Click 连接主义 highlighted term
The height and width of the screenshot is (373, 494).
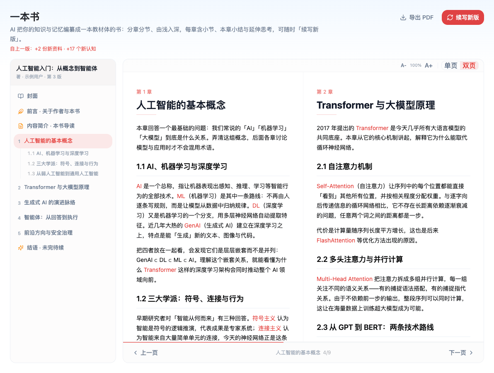[x=270, y=328]
